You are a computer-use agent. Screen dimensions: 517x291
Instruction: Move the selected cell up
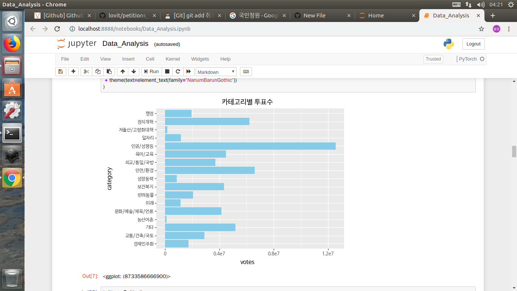122,72
